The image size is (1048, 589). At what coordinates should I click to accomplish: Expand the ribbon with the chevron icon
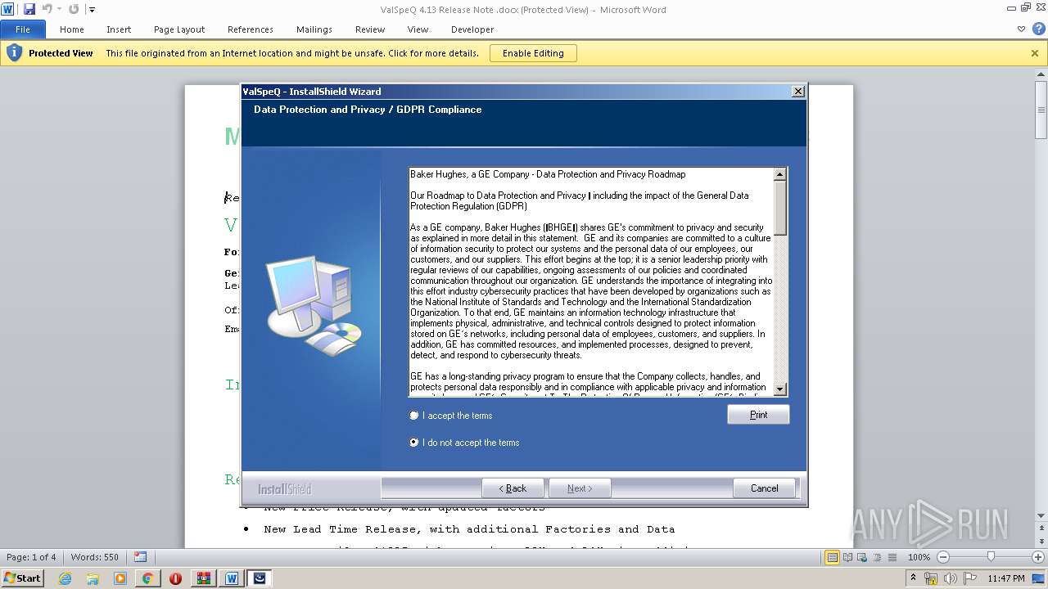point(1021,29)
